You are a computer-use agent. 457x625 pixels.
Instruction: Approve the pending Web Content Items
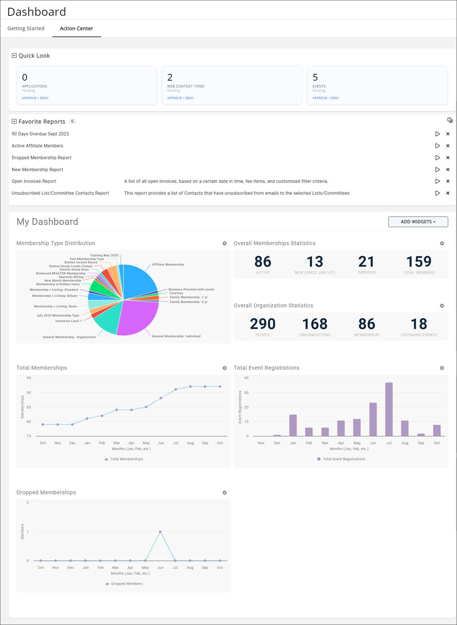pos(174,98)
